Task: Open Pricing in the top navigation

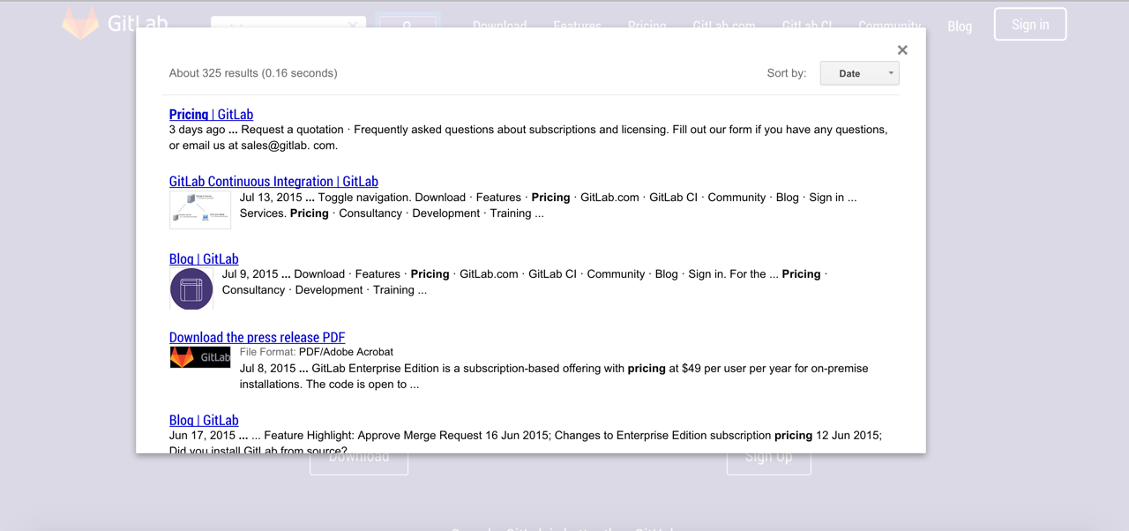Action: point(647,25)
